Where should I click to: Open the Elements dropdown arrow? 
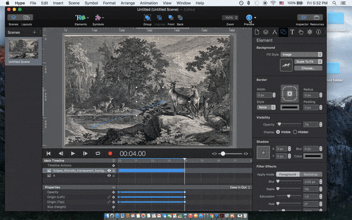(88, 18)
